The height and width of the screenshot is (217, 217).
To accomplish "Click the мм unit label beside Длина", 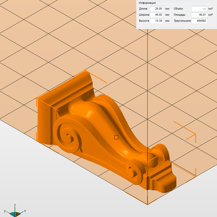I will (167, 9).
